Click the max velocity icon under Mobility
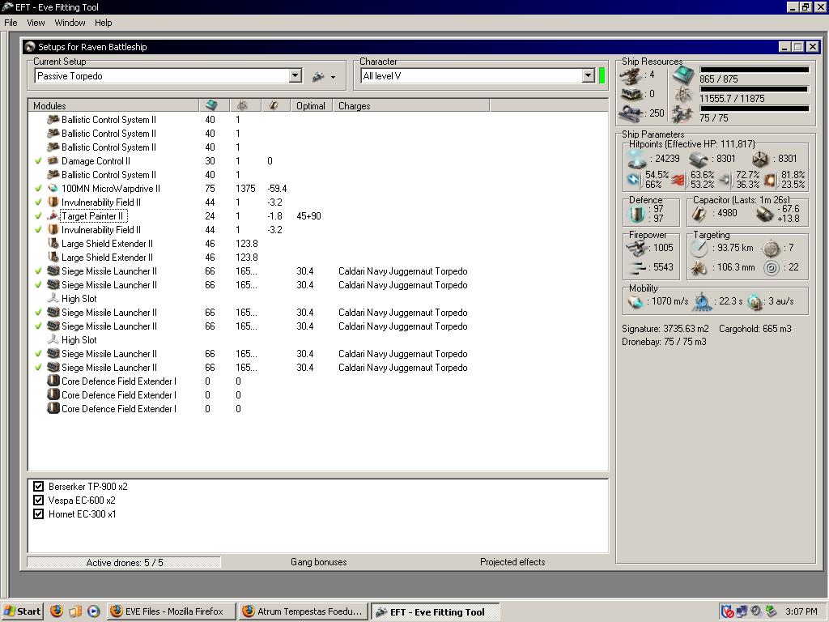This screenshot has height=622, width=829. [x=636, y=301]
